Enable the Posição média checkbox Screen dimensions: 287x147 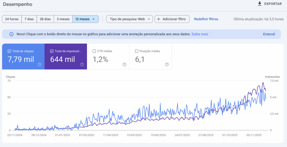pos(137,51)
